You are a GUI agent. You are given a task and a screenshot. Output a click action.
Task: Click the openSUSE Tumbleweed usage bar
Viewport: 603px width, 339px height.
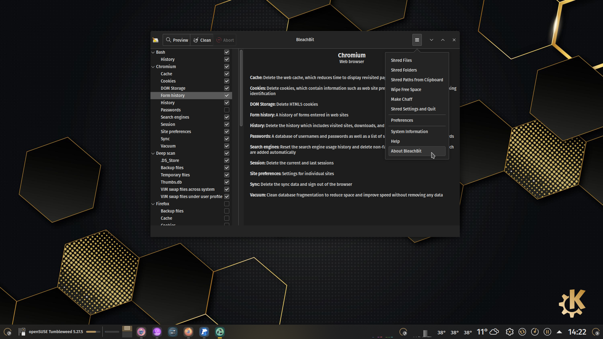click(93, 332)
